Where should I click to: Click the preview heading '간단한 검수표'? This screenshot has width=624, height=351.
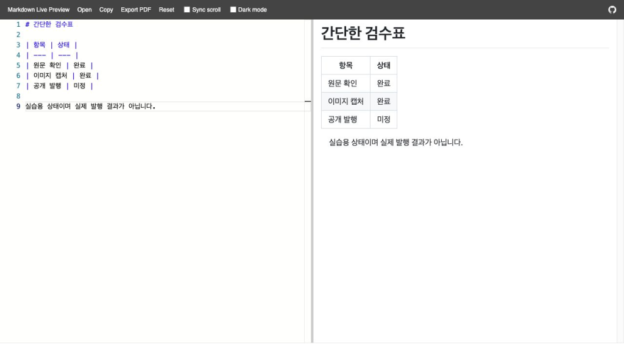[363, 33]
